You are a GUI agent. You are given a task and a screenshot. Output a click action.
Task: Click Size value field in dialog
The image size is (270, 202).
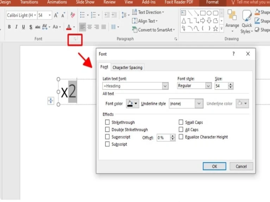click(x=221, y=86)
